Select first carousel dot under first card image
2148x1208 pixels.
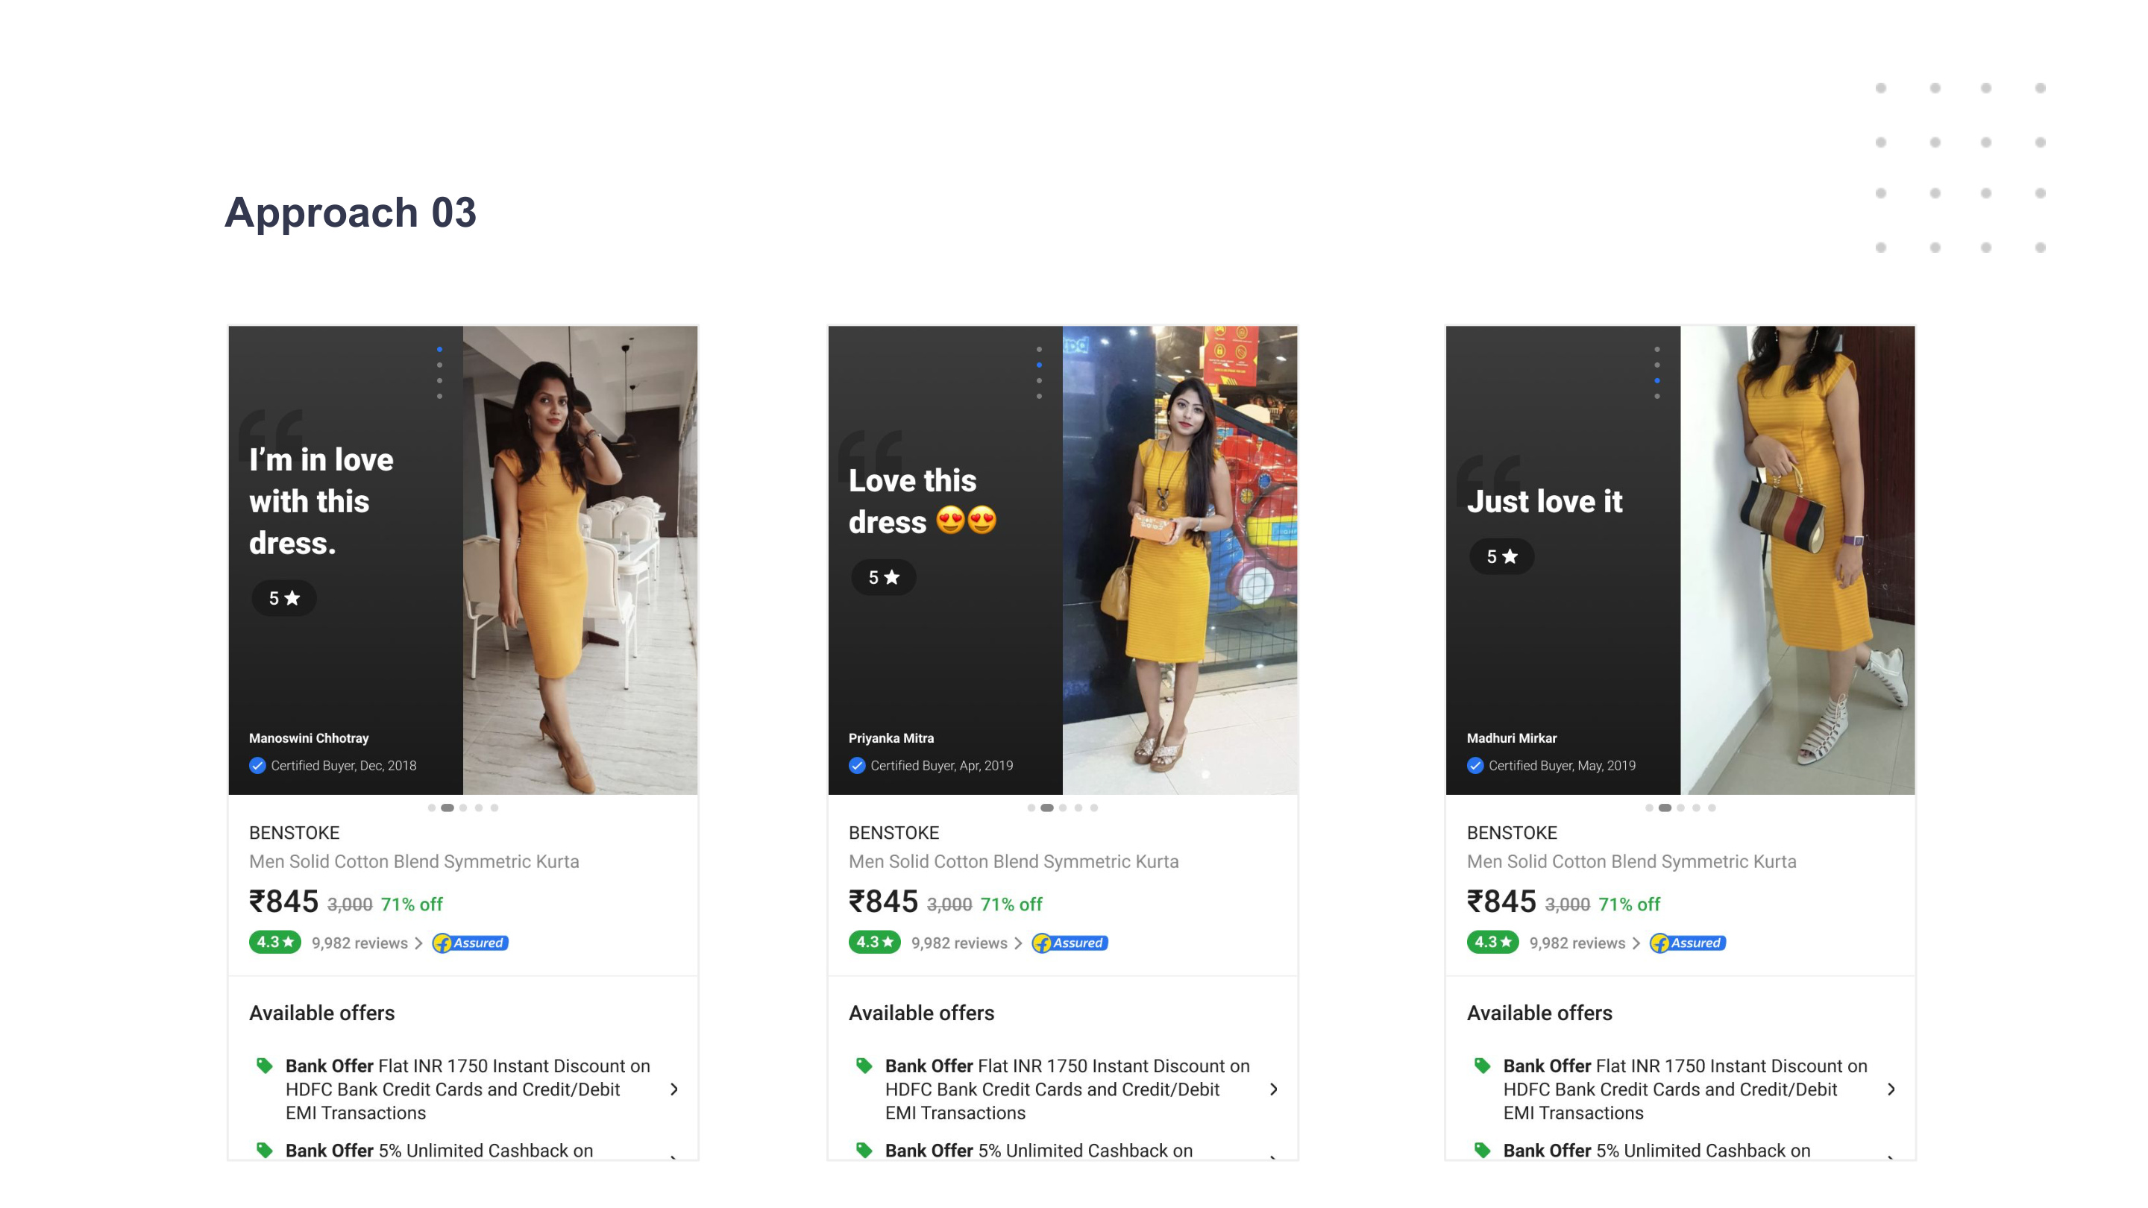431,808
